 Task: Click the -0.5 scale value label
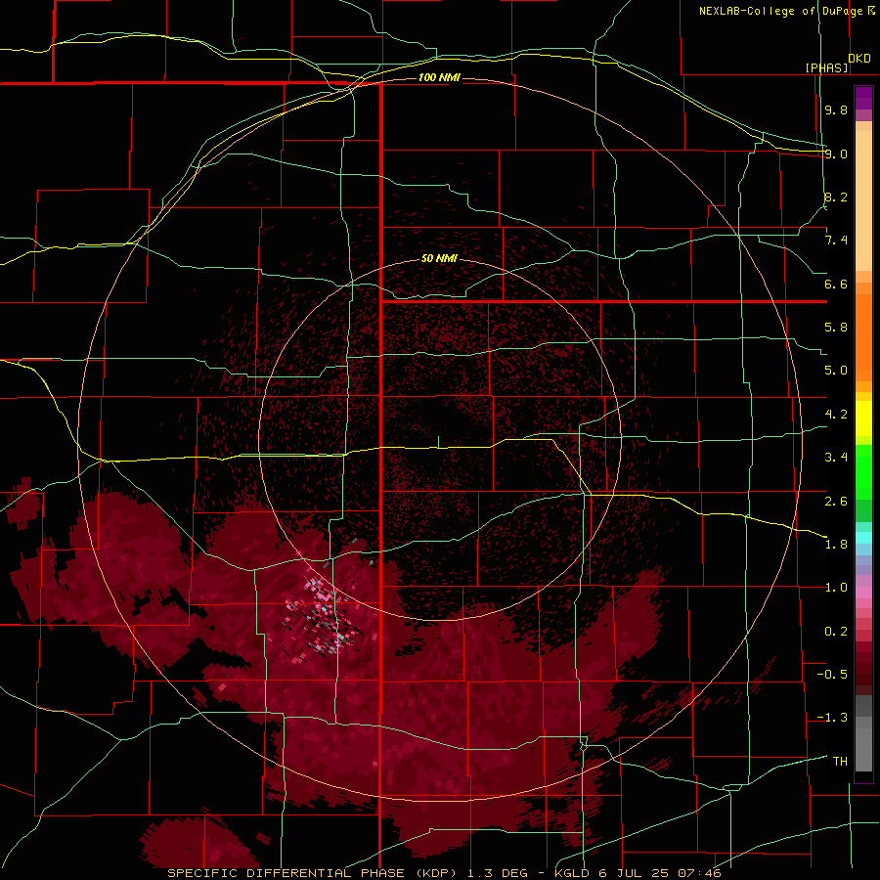(x=832, y=674)
